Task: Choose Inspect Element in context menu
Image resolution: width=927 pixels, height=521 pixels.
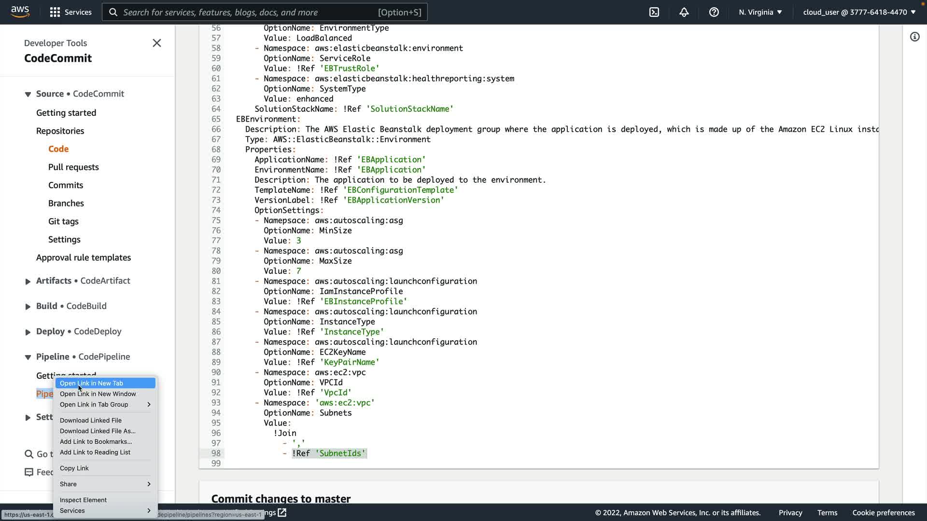Action: tap(83, 500)
